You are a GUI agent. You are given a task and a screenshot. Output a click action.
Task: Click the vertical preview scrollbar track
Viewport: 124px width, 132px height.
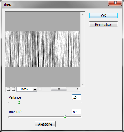(83, 49)
